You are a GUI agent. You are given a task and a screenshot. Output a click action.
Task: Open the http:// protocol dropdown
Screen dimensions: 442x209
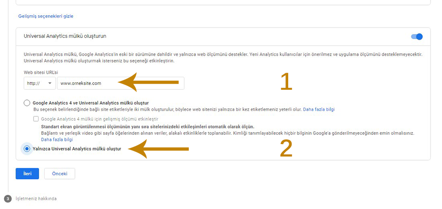point(40,83)
